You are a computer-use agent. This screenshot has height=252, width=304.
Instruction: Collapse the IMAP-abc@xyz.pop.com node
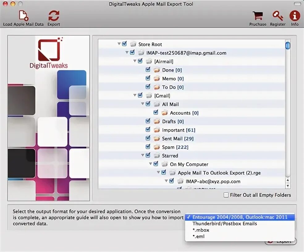pos(166,181)
